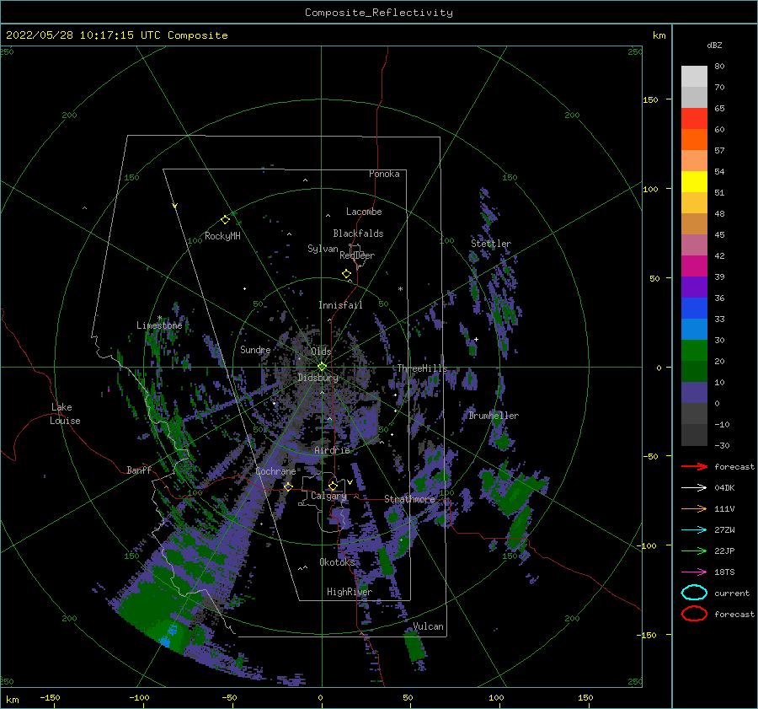Click the Innisfail city label
Image resolution: width=758 pixels, height=709 pixels.
340,305
